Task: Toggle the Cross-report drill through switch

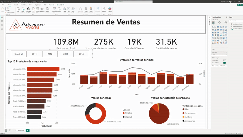Action: click(x=224, y=60)
